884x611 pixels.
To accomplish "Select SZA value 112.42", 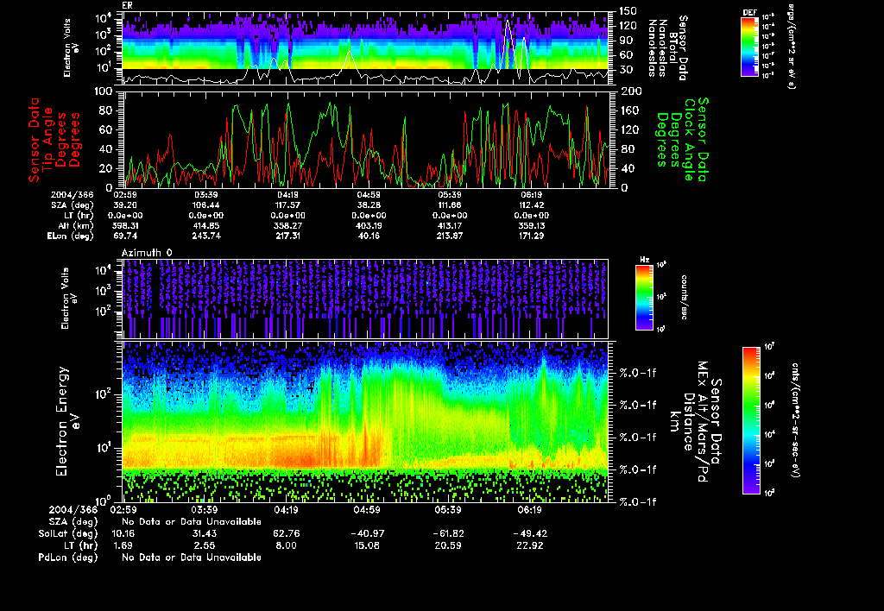I will [x=531, y=205].
